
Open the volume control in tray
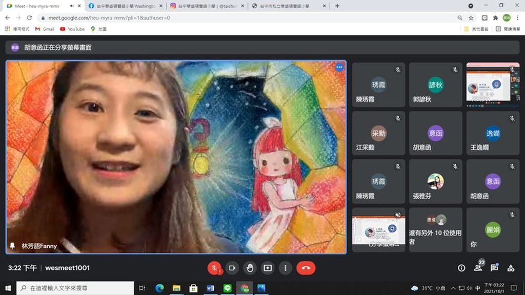click(x=469, y=288)
